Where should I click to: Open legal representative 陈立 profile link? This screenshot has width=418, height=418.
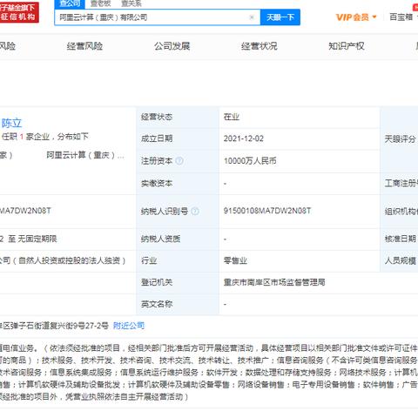pyautogui.click(x=11, y=123)
